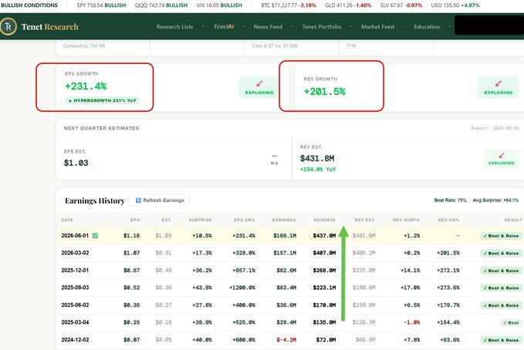Click the Beat result for 2025-03-04
The height and width of the screenshot is (350, 524).
[x=511, y=322]
